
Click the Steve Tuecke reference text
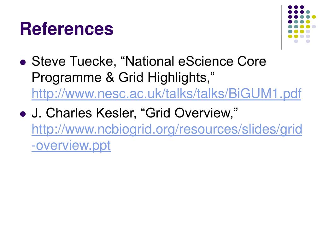(149, 69)
